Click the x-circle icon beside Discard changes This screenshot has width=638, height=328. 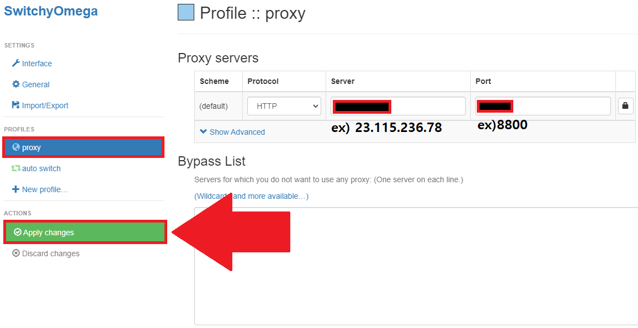click(x=16, y=253)
